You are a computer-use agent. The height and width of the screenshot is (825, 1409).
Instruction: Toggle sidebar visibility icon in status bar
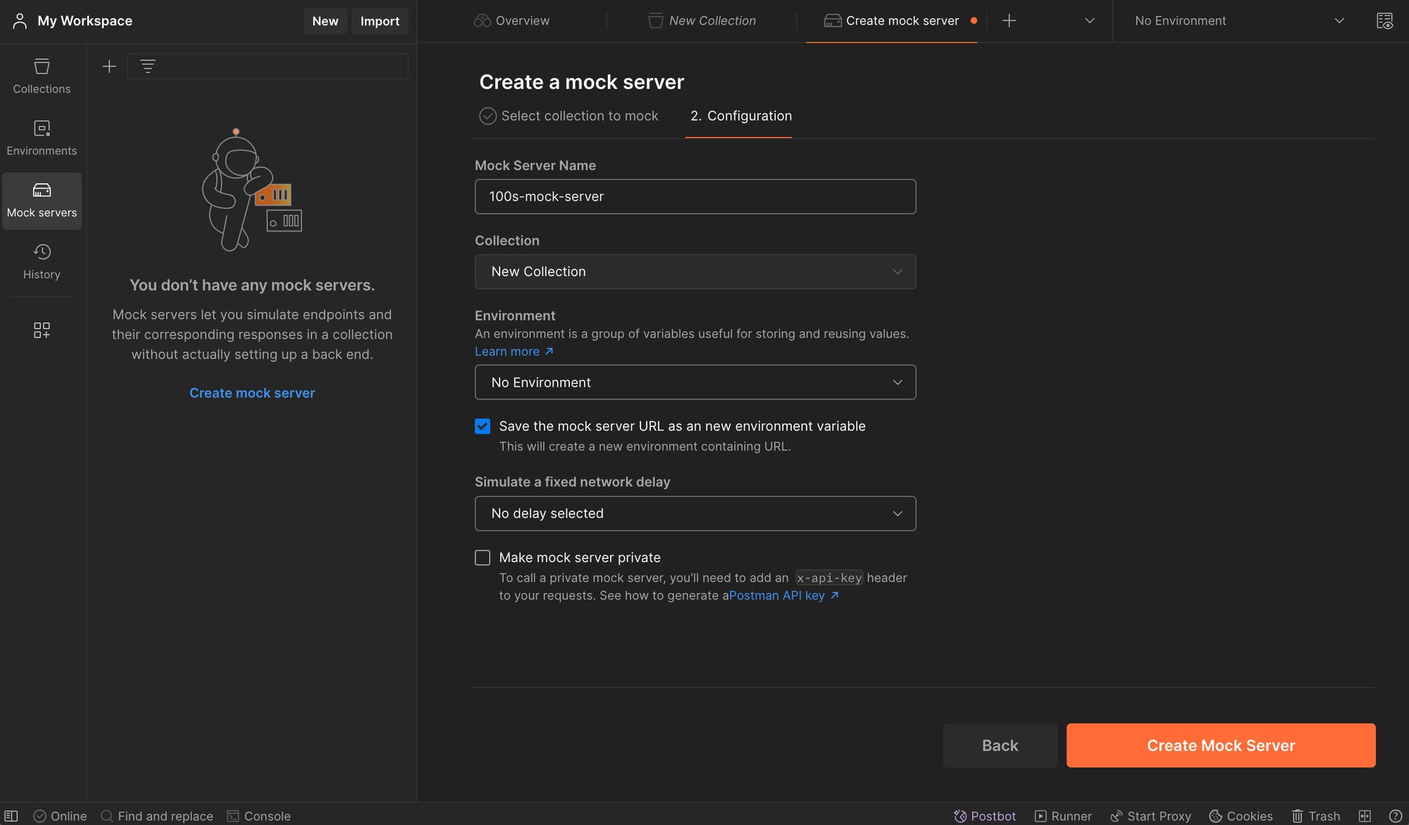pyautogui.click(x=11, y=816)
